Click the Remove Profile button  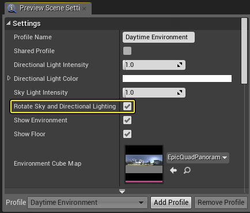[221, 203]
